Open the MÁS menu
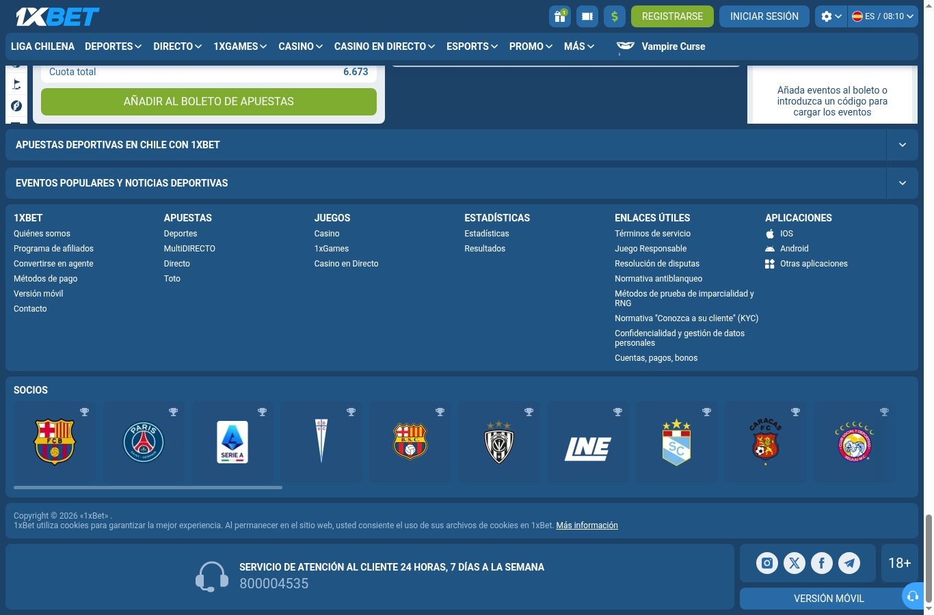Image resolution: width=934 pixels, height=615 pixels. [x=579, y=46]
